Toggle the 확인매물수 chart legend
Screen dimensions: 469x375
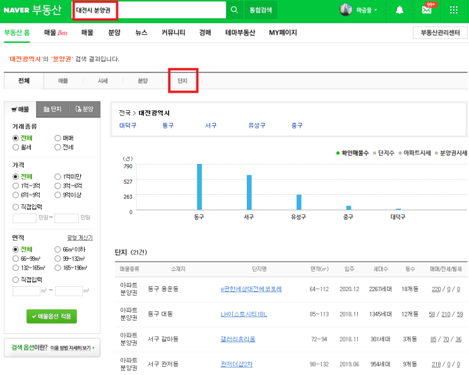[x=353, y=153]
